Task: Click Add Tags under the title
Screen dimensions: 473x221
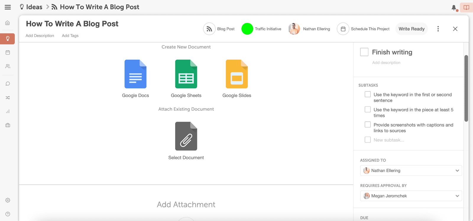Action: [70, 36]
